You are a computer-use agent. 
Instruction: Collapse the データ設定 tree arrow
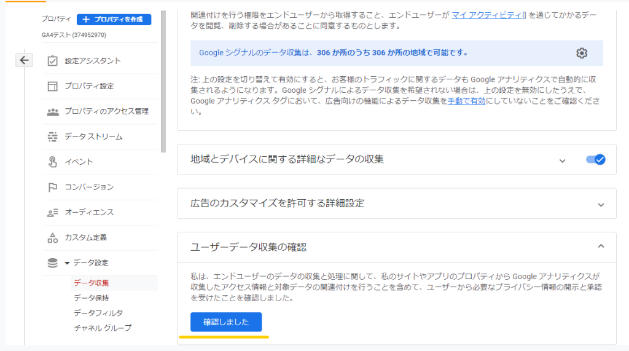(x=67, y=263)
